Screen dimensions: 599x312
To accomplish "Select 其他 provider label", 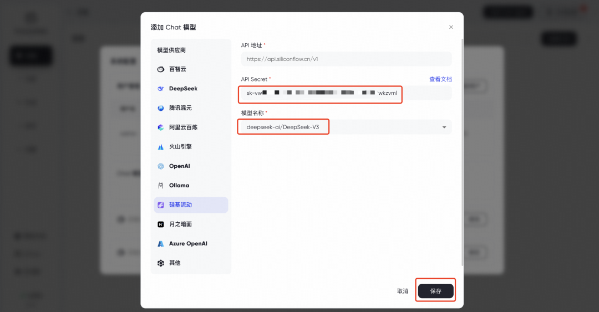I will 175,263.
